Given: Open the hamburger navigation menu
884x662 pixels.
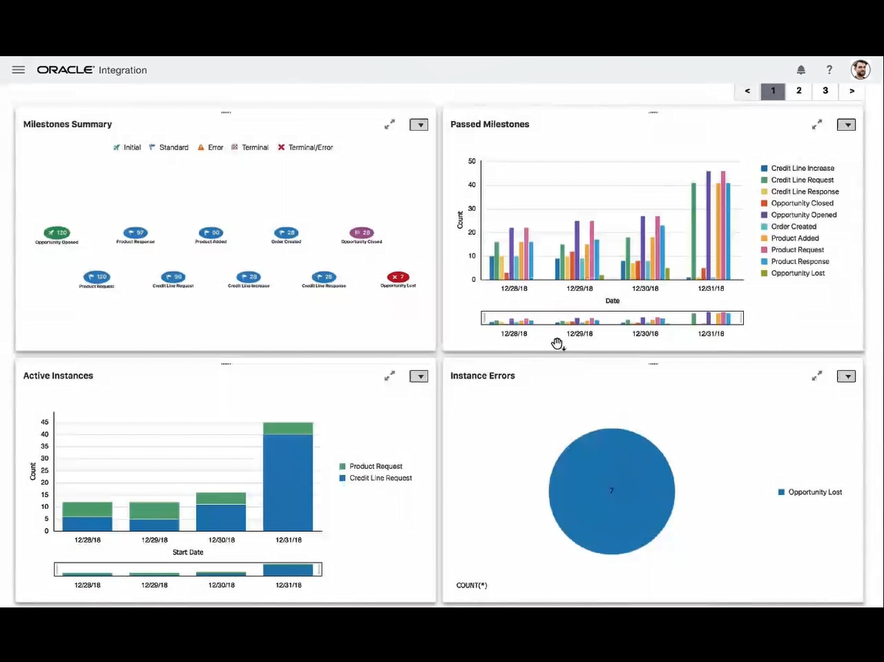Looking at the screenshot, I should (18, 70).
